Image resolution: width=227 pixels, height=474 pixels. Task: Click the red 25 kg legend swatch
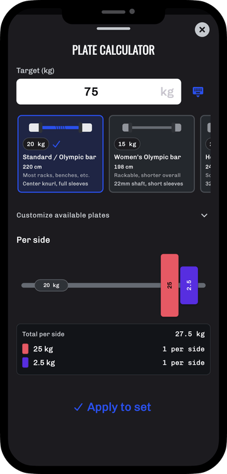[x=25, y=349]
